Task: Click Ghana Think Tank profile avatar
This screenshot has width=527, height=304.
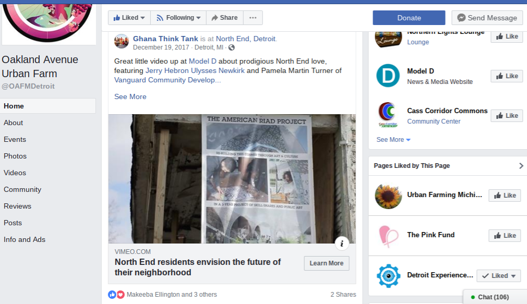Action: pos(122,42)
